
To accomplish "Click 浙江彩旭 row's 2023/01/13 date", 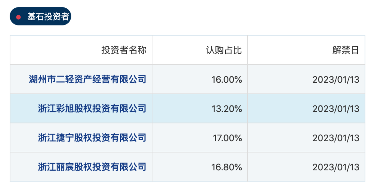I will pos(336,109).
